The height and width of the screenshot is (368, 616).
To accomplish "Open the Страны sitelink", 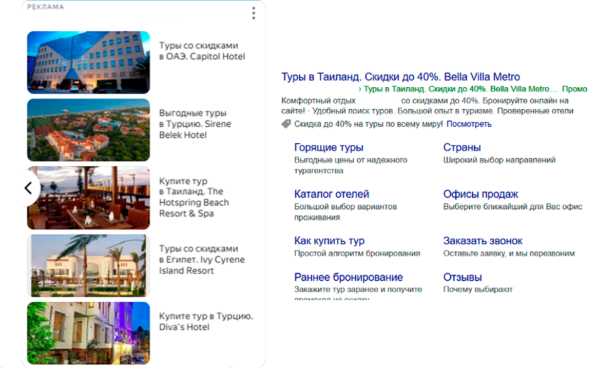I will [462, 147].
